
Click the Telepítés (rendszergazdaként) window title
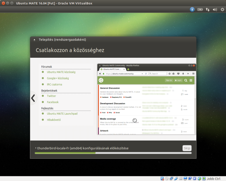pyautogui.click(x=62, y=40)
